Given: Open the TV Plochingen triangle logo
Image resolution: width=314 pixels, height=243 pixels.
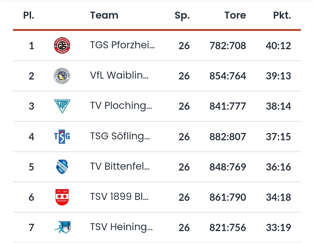Looking at the screenshot, I should pyautogui.click(x=62, y=106).
